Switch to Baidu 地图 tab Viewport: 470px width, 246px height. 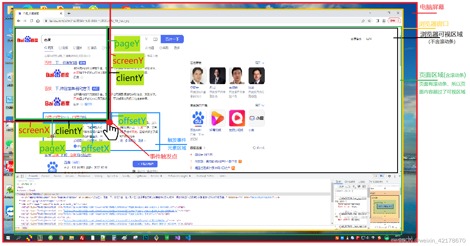pos(149,48)
